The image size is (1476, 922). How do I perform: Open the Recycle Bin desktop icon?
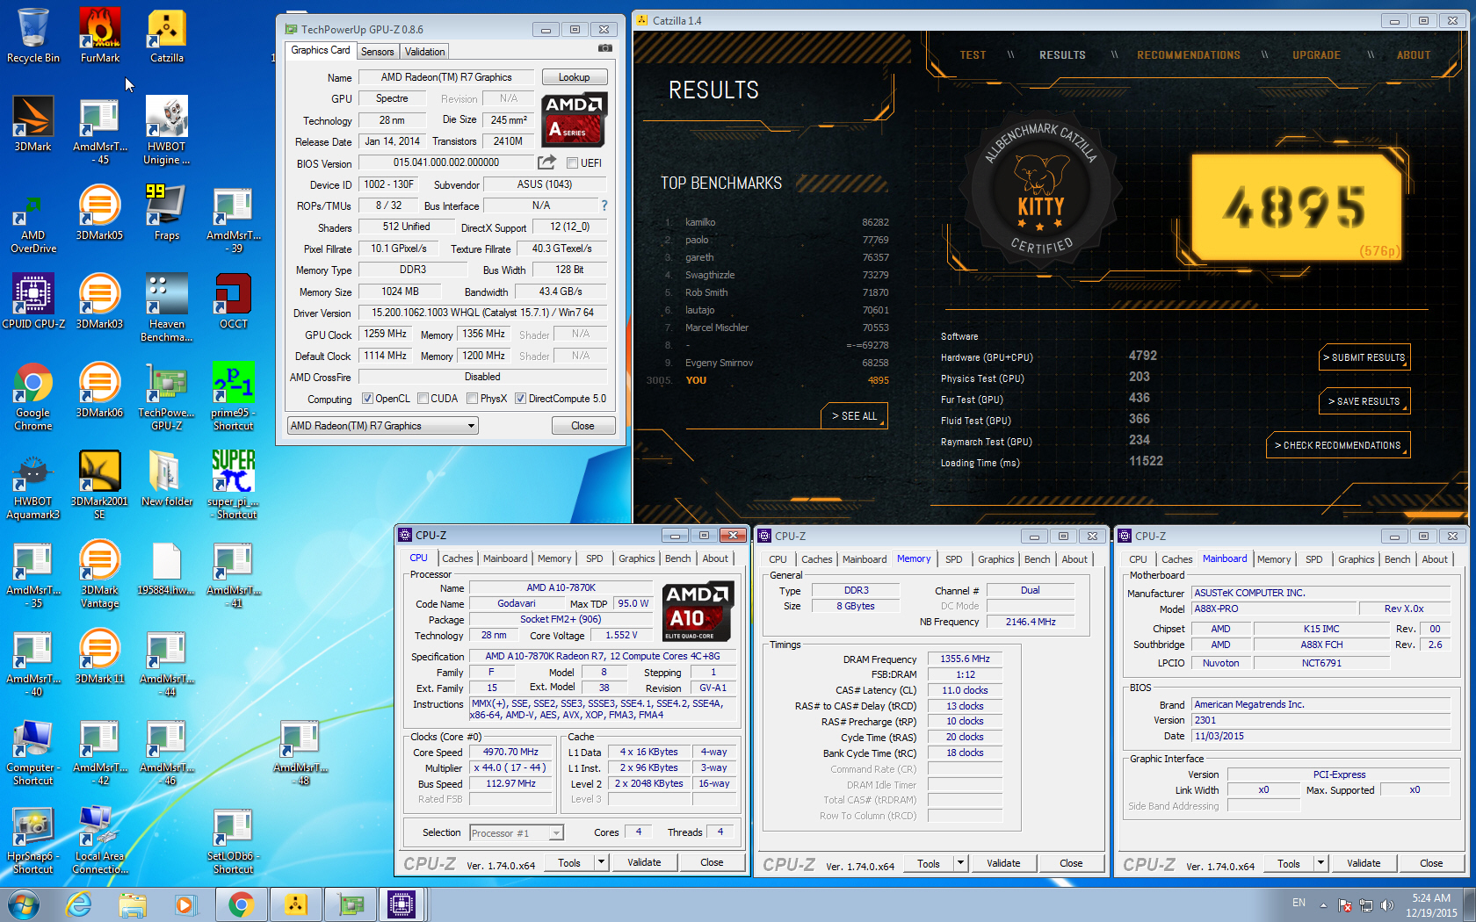click(x=33, y=35)
